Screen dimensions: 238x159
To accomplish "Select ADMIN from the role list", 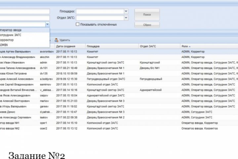I will pyautogui.click(x=25, y=45).
